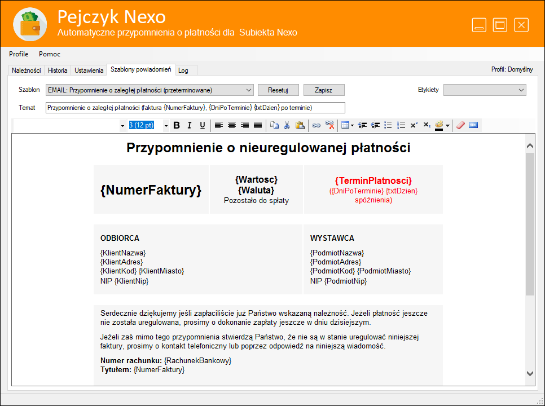
Task: Open the font size dropdown arrow
Action: [x=166, y=126]
